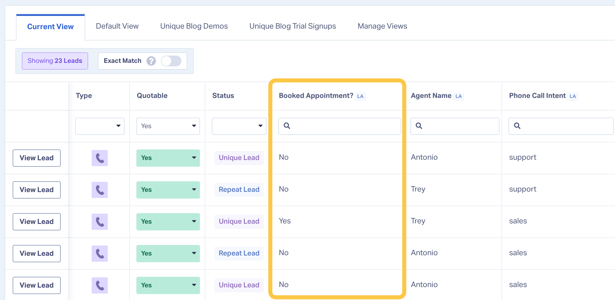Click the phone icon in the last visible row
615x300 pixels.
(x=100, y=285)
